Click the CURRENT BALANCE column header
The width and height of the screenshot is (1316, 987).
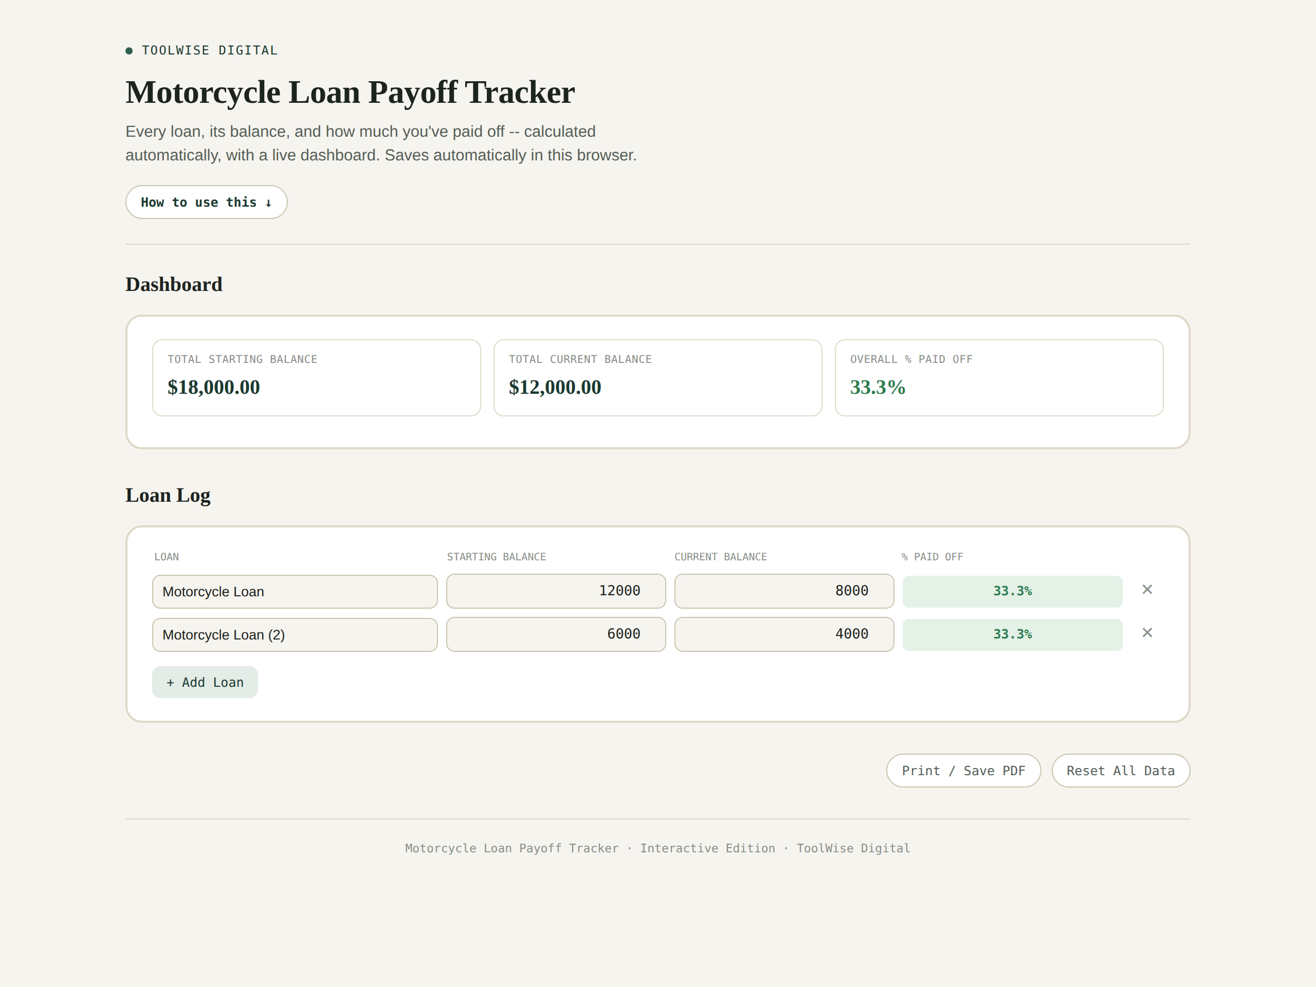point(721,557)
